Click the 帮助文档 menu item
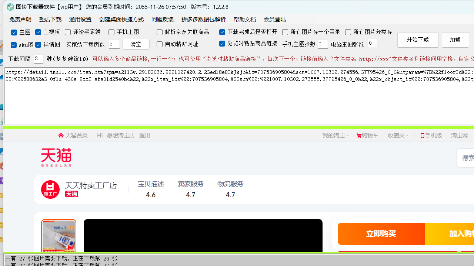Screen dimensions: 474x266 tap(245, 19)
